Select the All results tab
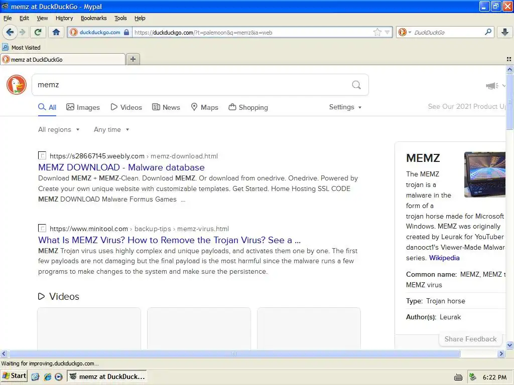Screen dimensions: 514x385 coord(47,107)
